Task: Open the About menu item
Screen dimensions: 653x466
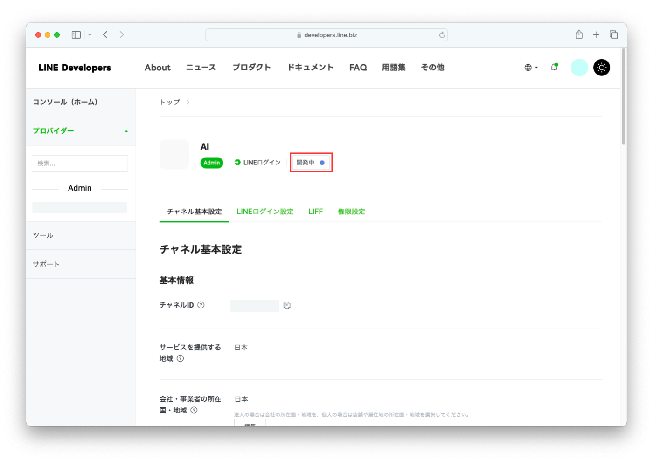Action: pos(158,68)
